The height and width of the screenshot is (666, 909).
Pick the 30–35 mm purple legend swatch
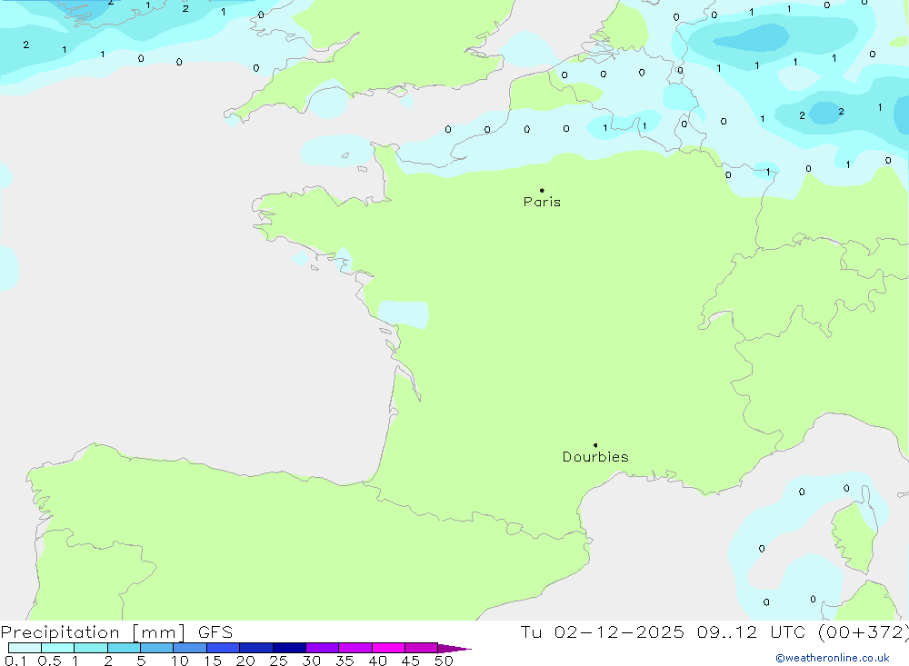click(323, 648)
